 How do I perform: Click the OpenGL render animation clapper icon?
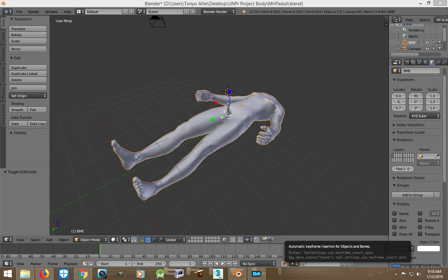point(270,240)
